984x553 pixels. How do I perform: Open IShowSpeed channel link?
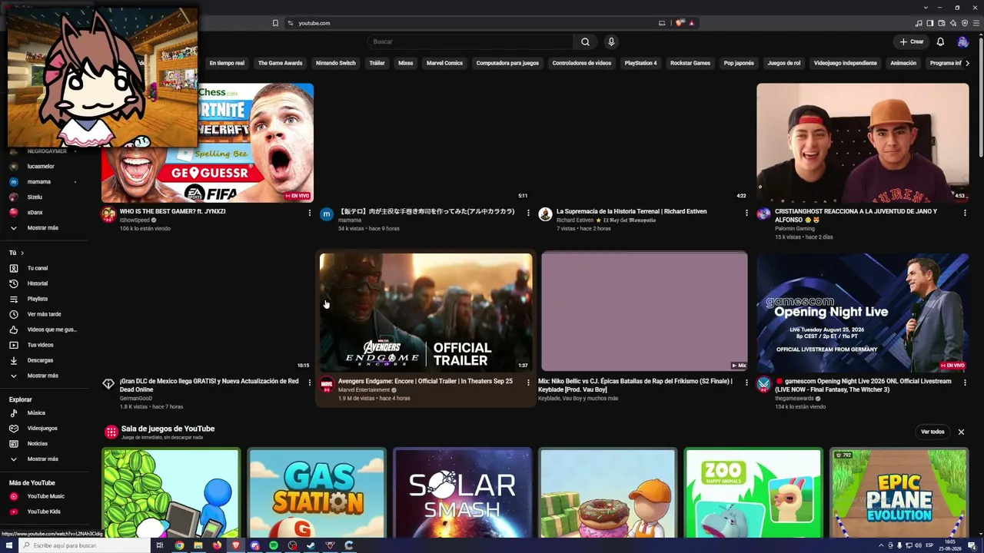tap(135, 220)
